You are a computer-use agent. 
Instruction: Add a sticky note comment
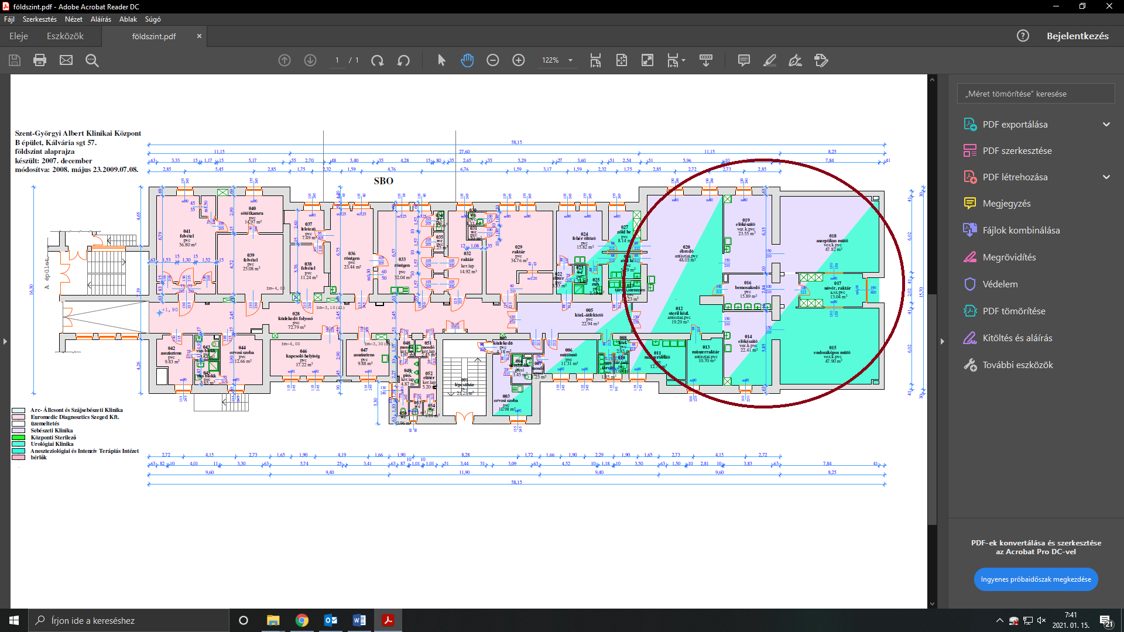click(x=744, y=60)
